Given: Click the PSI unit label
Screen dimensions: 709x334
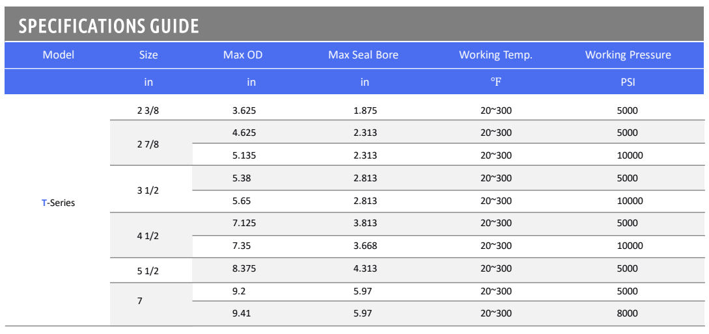Looking at the screenshot, I should pyautogui.click(x=628, y=83).
